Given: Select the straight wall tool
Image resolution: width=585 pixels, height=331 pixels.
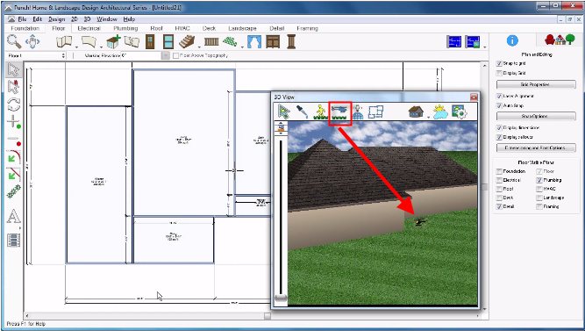Looking at the screenshot, I should 64,41.
